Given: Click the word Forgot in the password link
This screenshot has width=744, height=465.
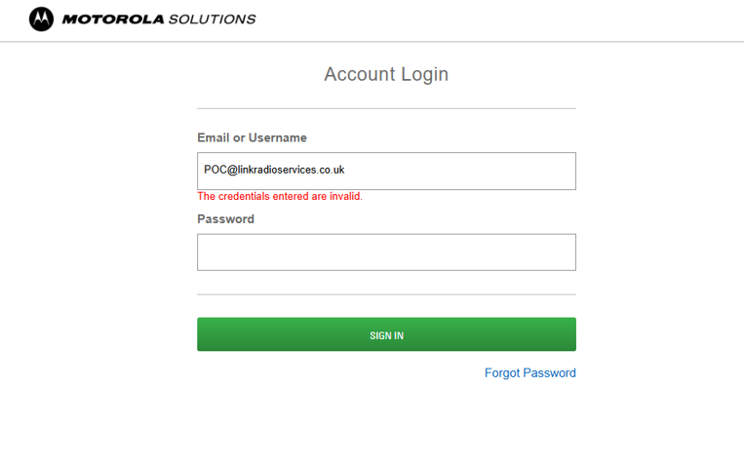Looking at the screenshot, I should click(x=502, y=372).
